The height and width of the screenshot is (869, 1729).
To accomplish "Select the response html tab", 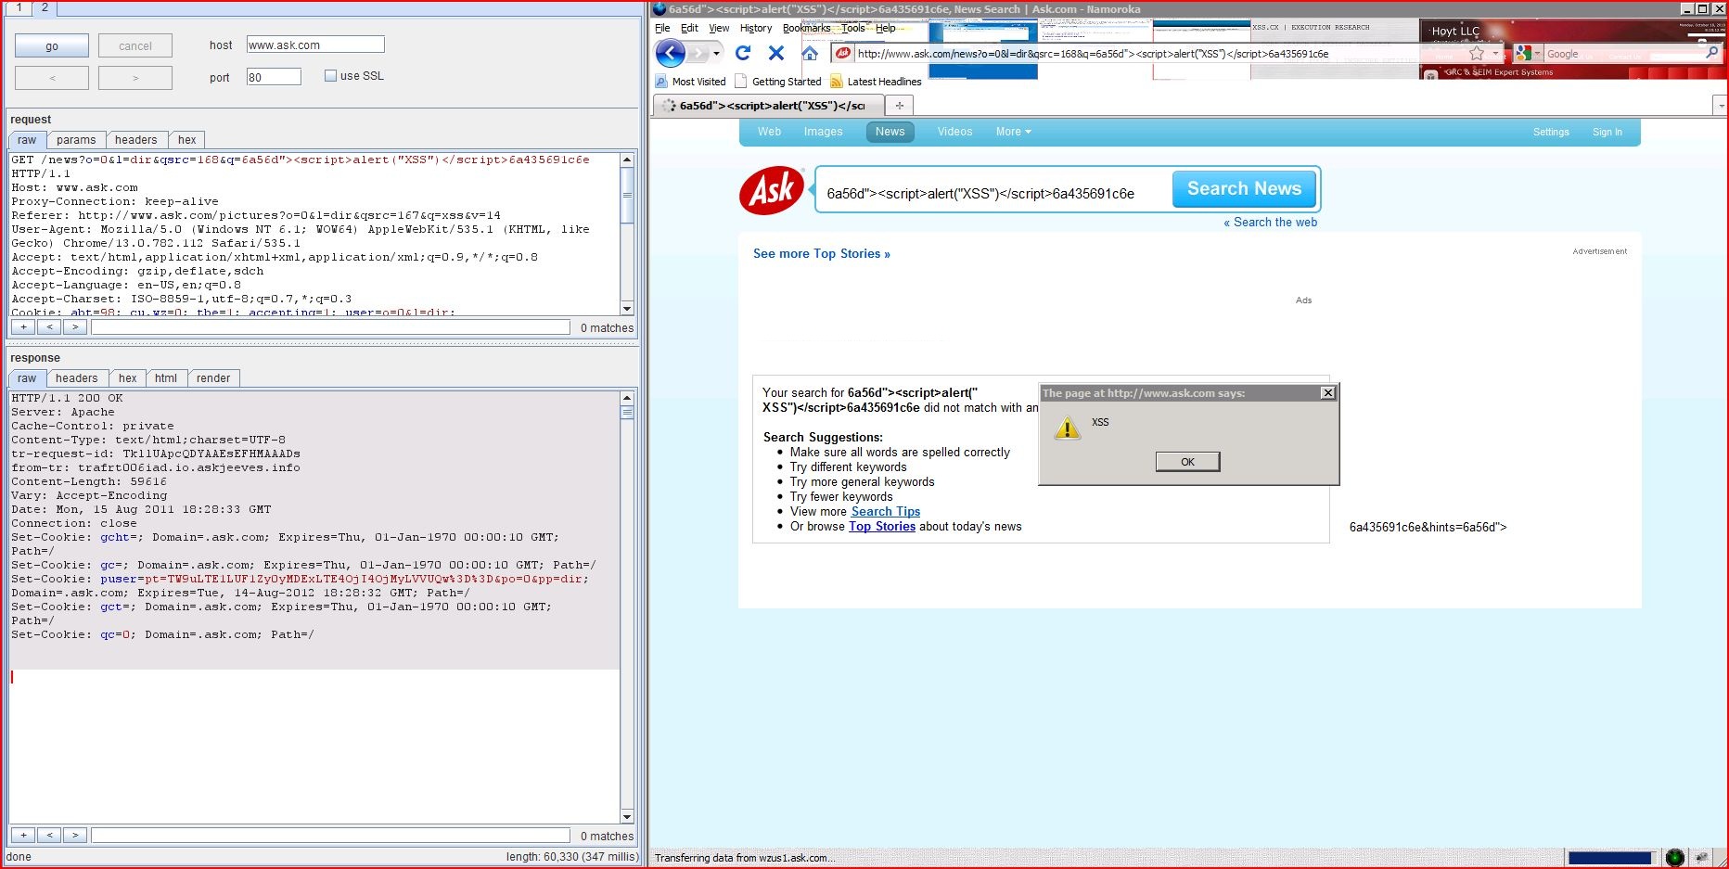I will coord(166,378).
